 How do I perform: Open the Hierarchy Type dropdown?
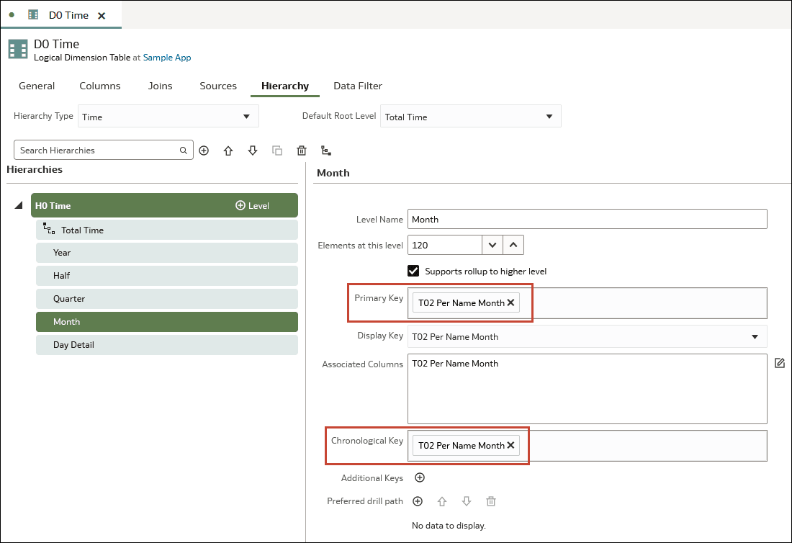click(168, 117)
